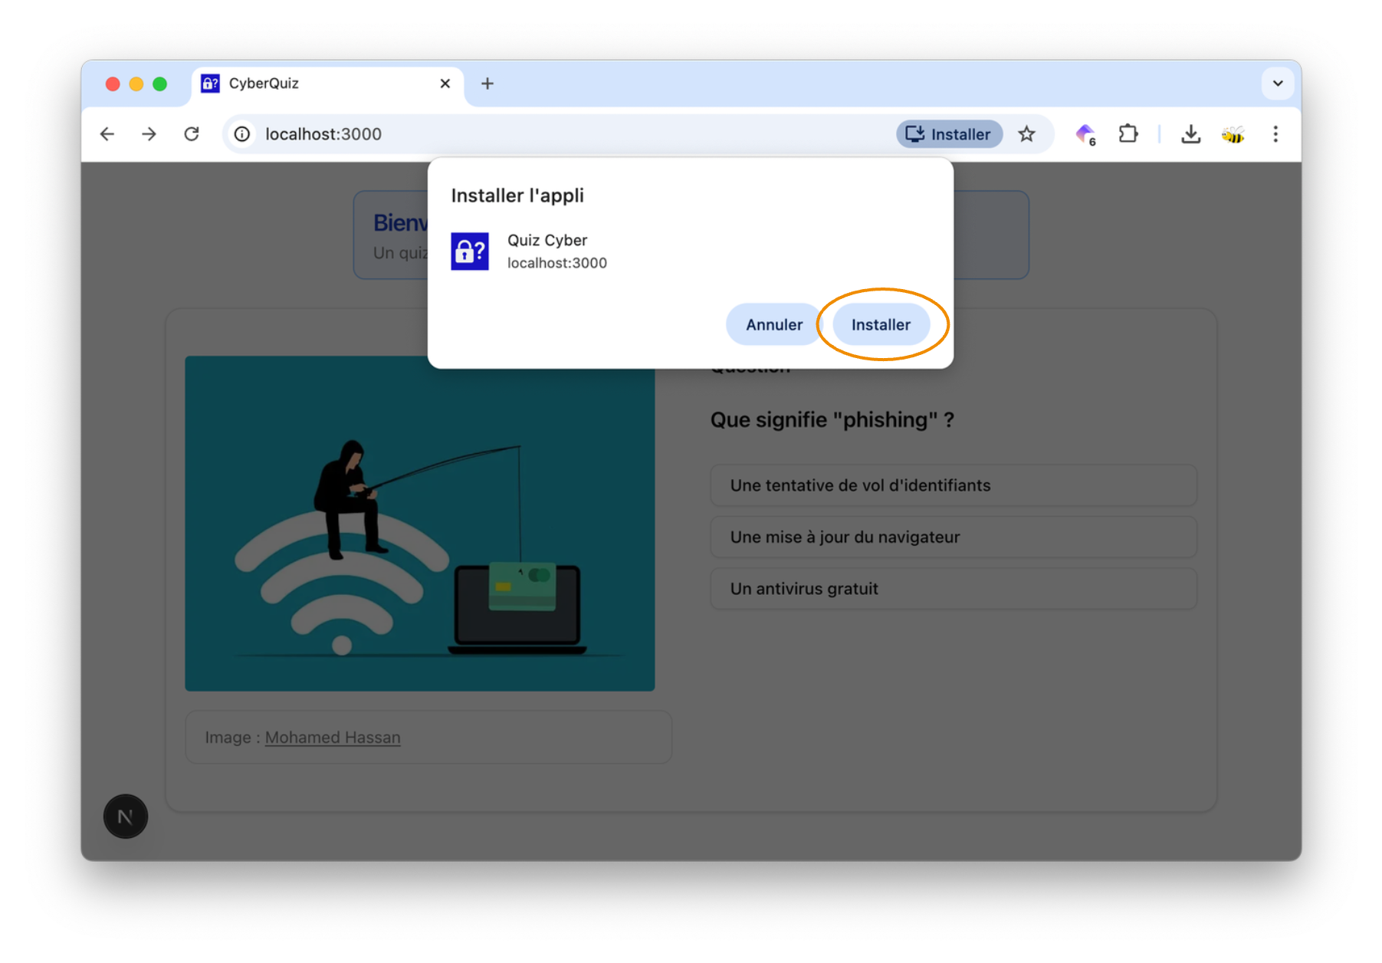Go forward with the forward arrow
Screen dimensions: 1382x963
tap(149, 134)
